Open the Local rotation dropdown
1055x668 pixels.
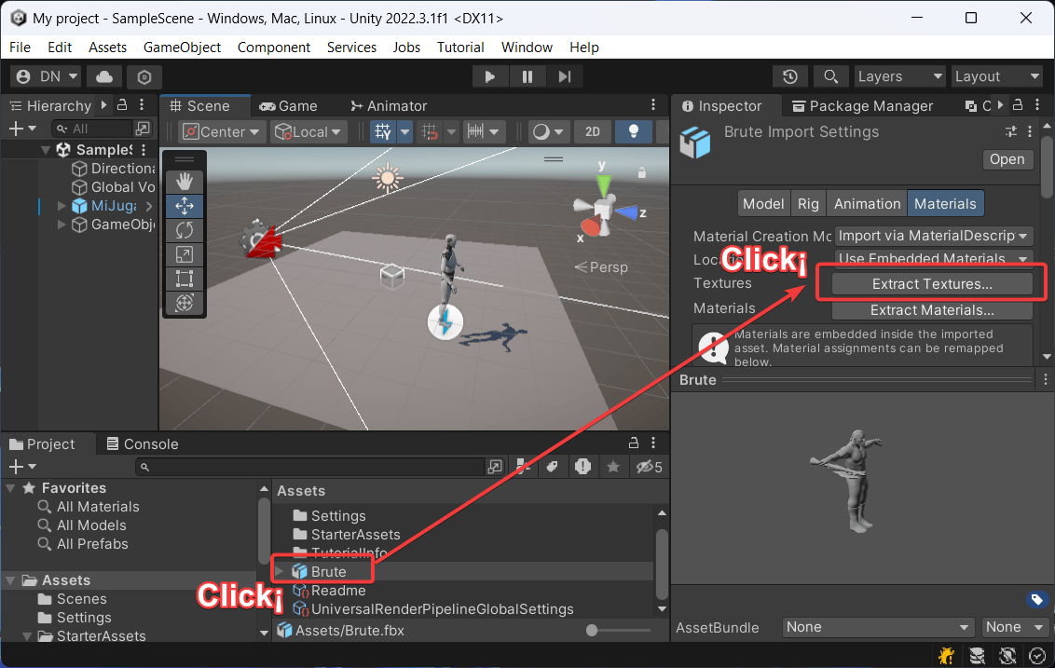click(308, 132)
